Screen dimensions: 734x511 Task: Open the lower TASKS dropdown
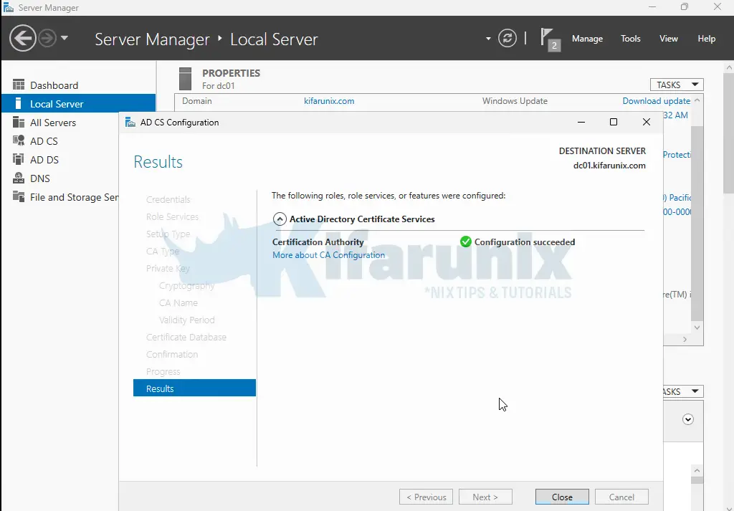pyautogui.click(x=683, y=391)
